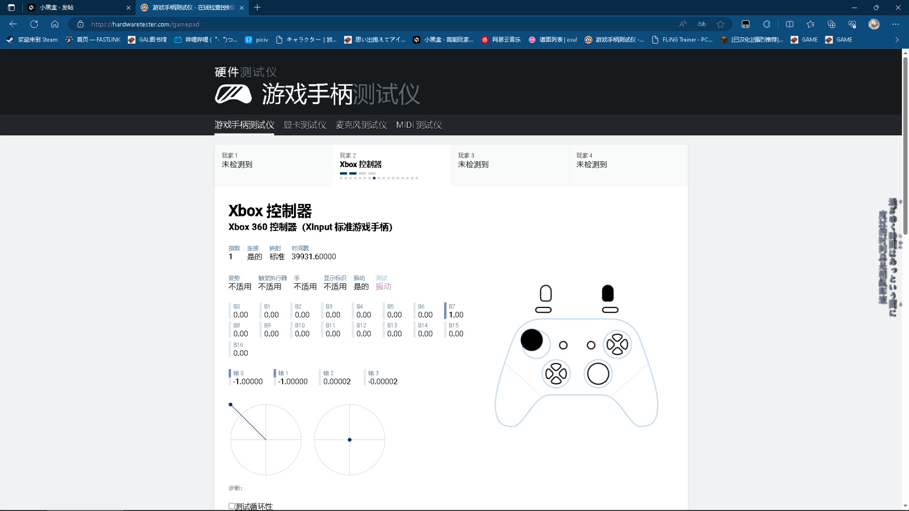This screenshot has width=909, height=511.
Task: Open the 游戏手柄测试仪 bookmark
Action: click(614, 39)
